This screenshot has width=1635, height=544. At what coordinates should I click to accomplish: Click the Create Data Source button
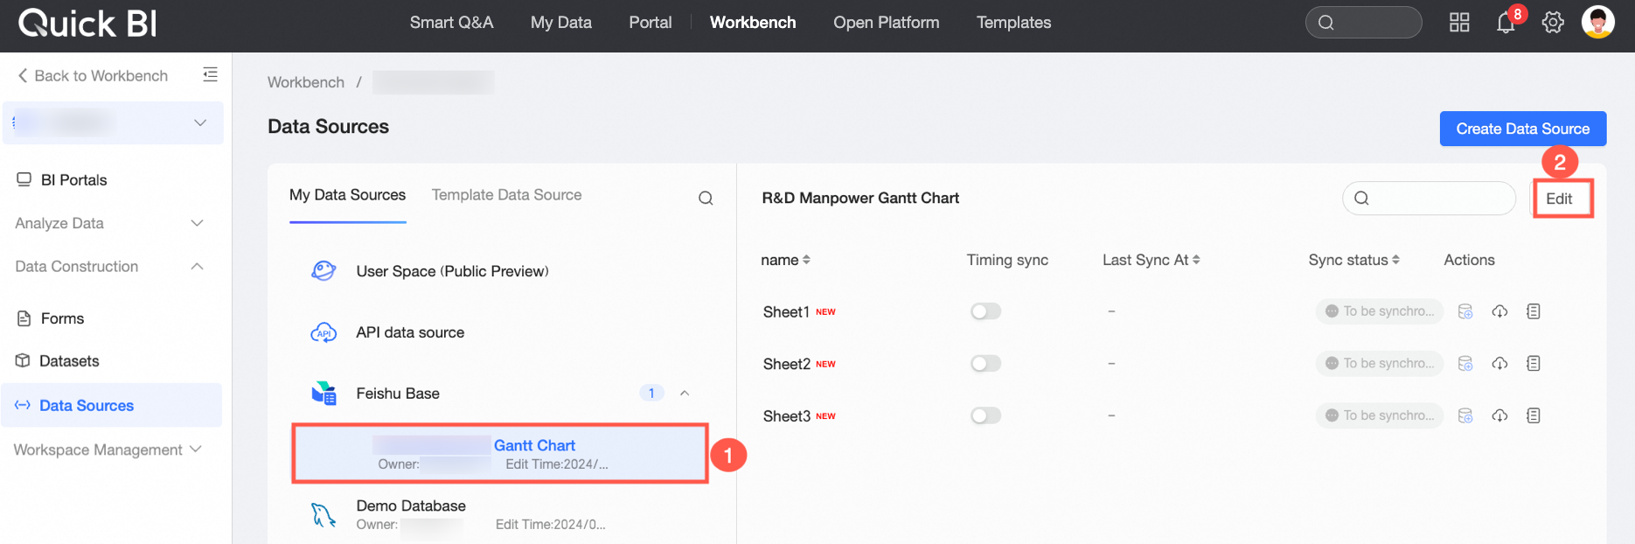[x=1523, y=129]
